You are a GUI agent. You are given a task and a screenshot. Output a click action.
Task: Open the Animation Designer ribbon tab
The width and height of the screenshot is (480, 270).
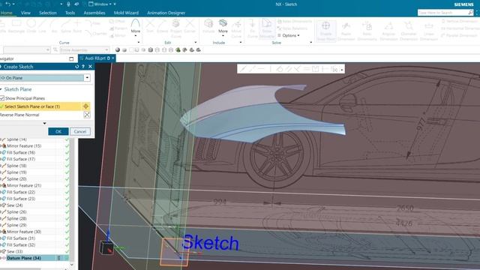[x=166, y=13]
